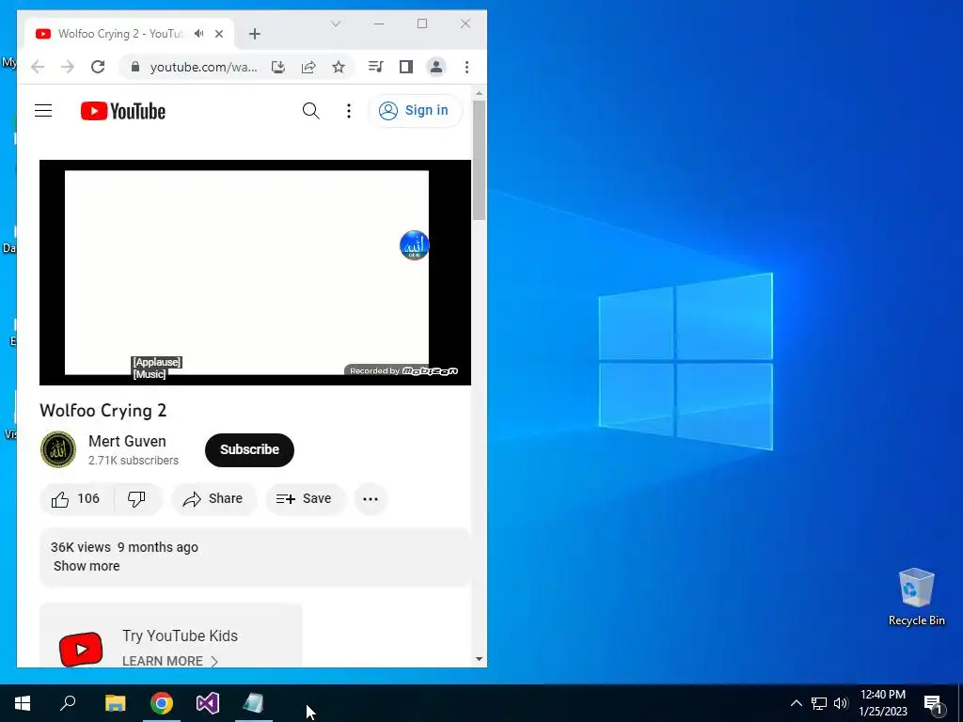Save the video to a playlist

pyautogui.click(x=305, y=498)
